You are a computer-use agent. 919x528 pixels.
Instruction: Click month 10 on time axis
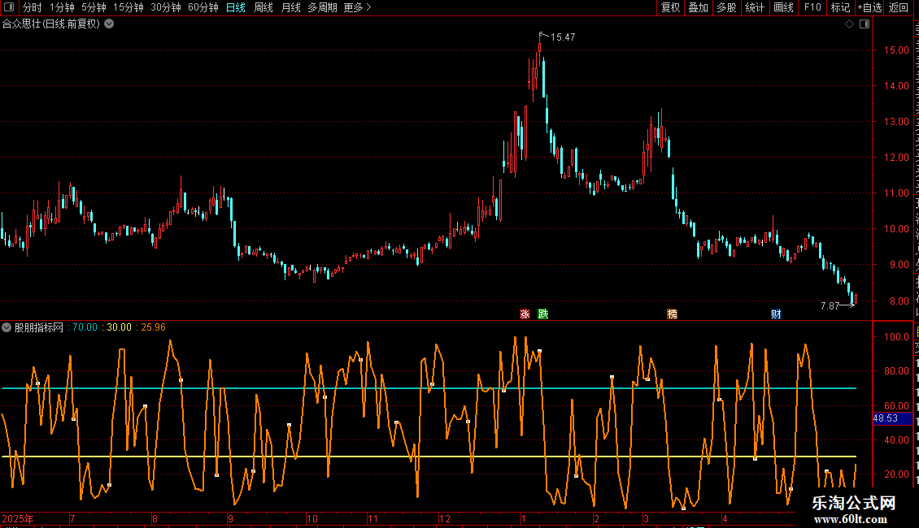(x=311, y=518)
